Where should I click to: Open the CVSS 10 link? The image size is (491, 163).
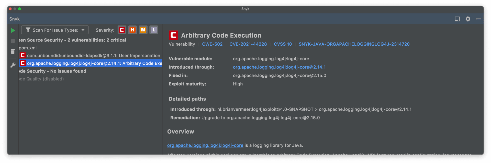click(283, 44)
